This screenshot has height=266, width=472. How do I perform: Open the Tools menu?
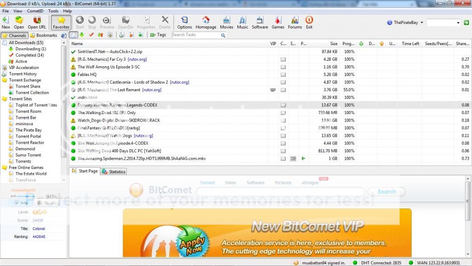53,11
